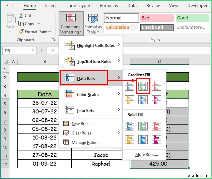This screenshot has width=212, height=179.
Task: Expand Format as Table dropdown chevron
Action: pyautogui.click(x=98, y=32)
